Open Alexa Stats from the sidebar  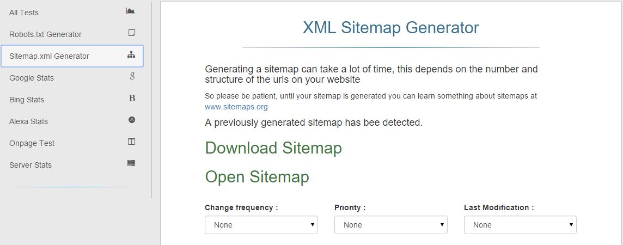click(28, 121)
